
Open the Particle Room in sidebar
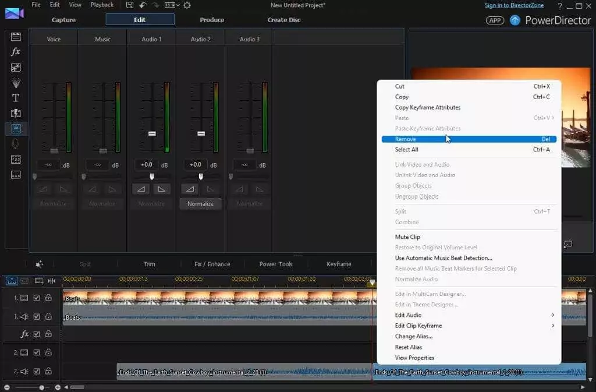(x=16, y=83)
